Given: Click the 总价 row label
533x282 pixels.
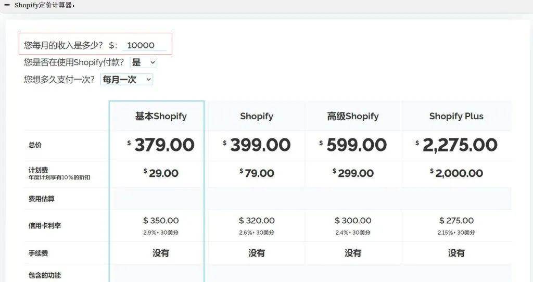Looking at the screenshot, I should (x=35, y=145).
